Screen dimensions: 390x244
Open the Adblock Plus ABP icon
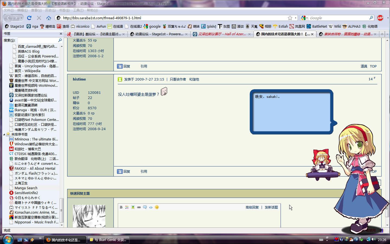380,18
